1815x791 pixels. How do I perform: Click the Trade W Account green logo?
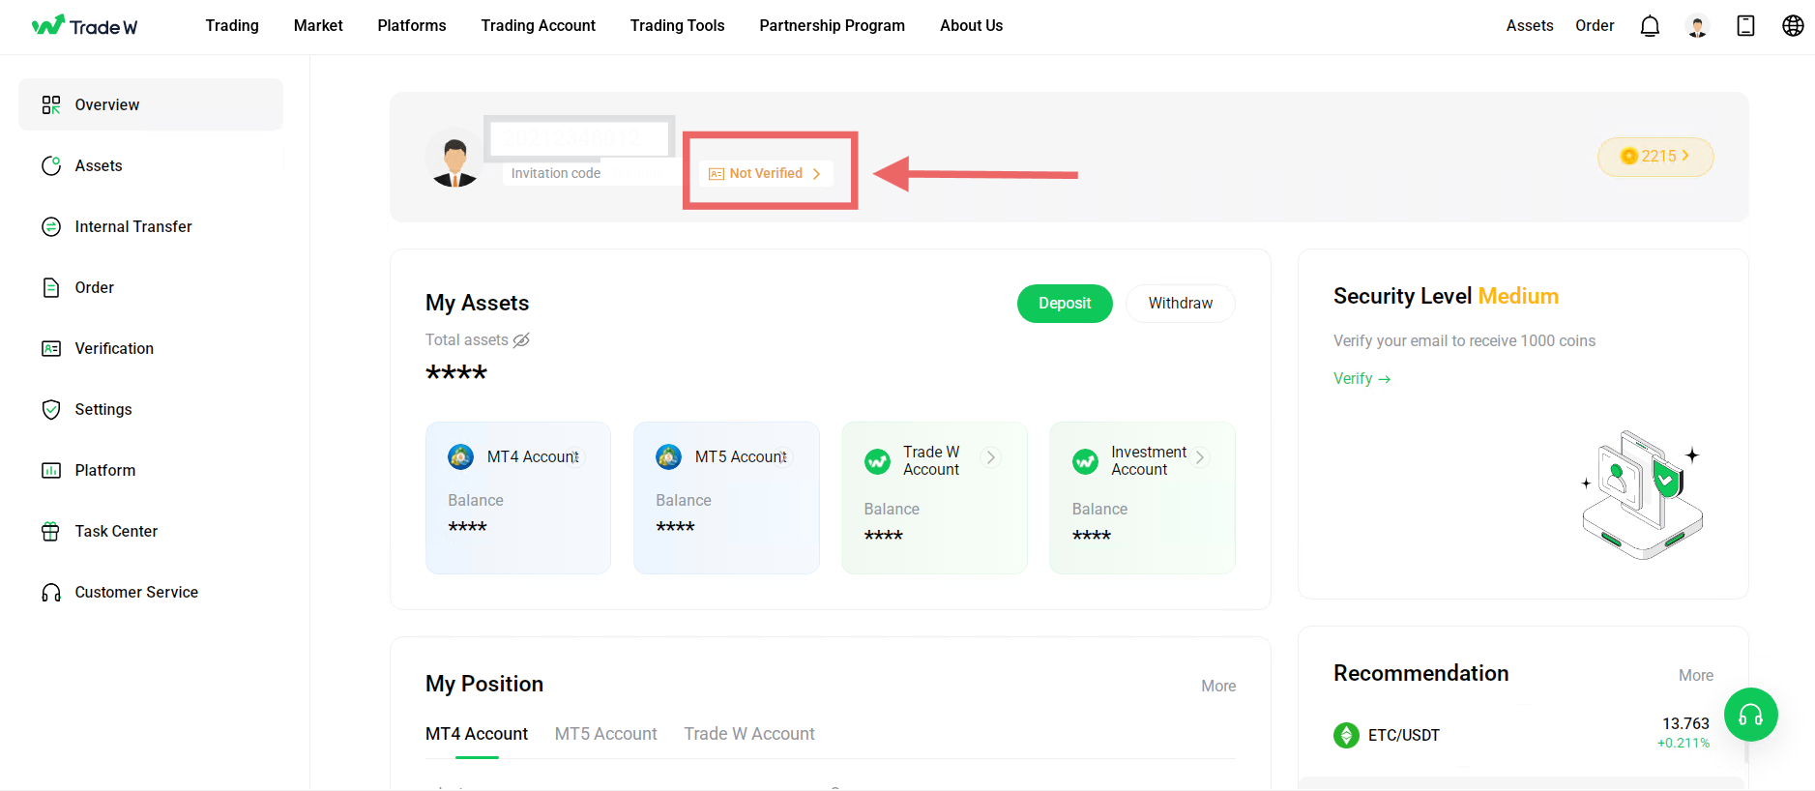point(878,461)
